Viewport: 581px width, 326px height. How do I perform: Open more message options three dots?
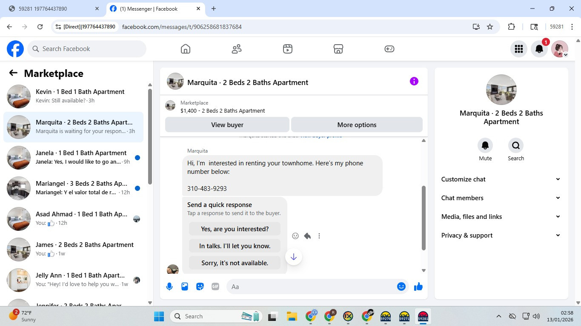pos(319,236)
